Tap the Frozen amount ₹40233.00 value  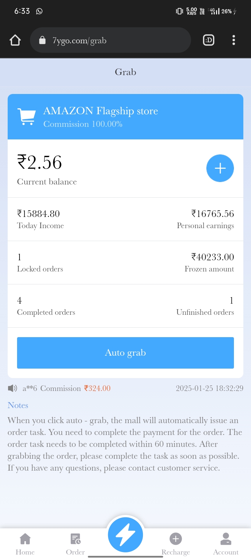coord(212,257)
